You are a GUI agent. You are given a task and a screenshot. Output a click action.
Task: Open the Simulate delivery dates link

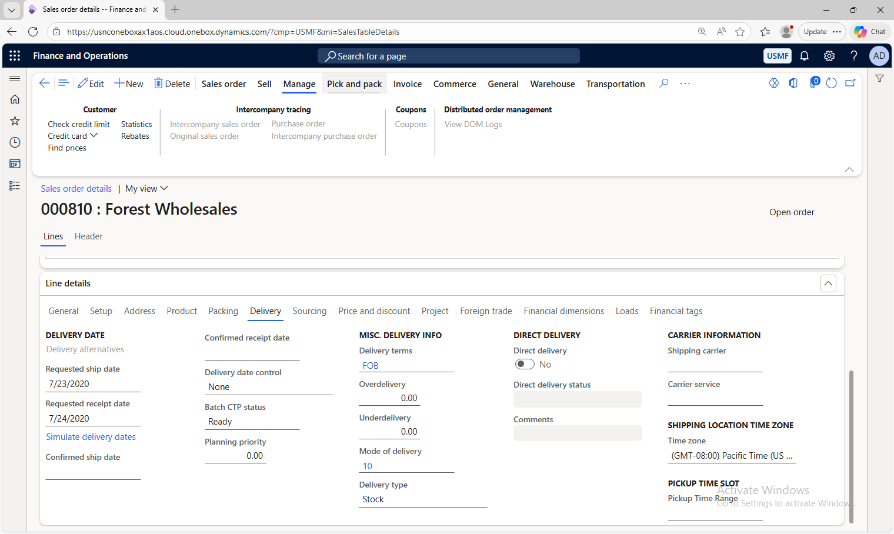91,437
